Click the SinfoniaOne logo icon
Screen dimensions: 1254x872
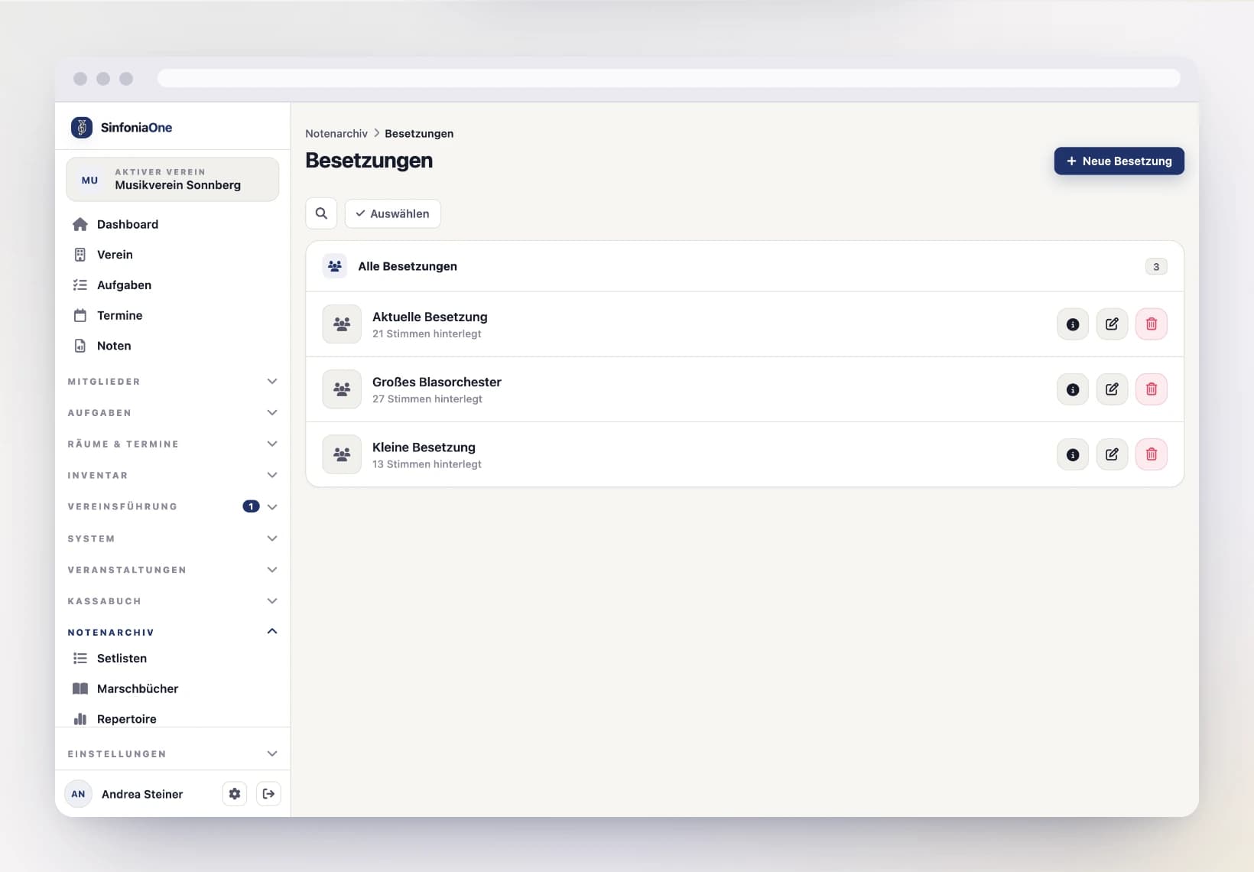pos(82,127)
